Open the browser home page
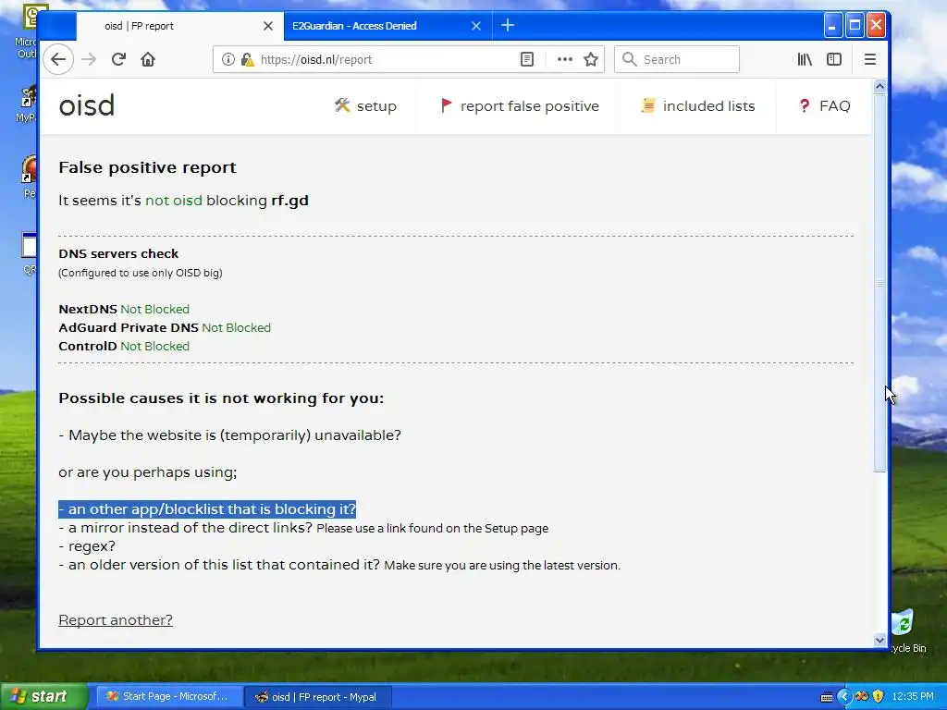The image size is (947, 710). click(x=148, y=59)
